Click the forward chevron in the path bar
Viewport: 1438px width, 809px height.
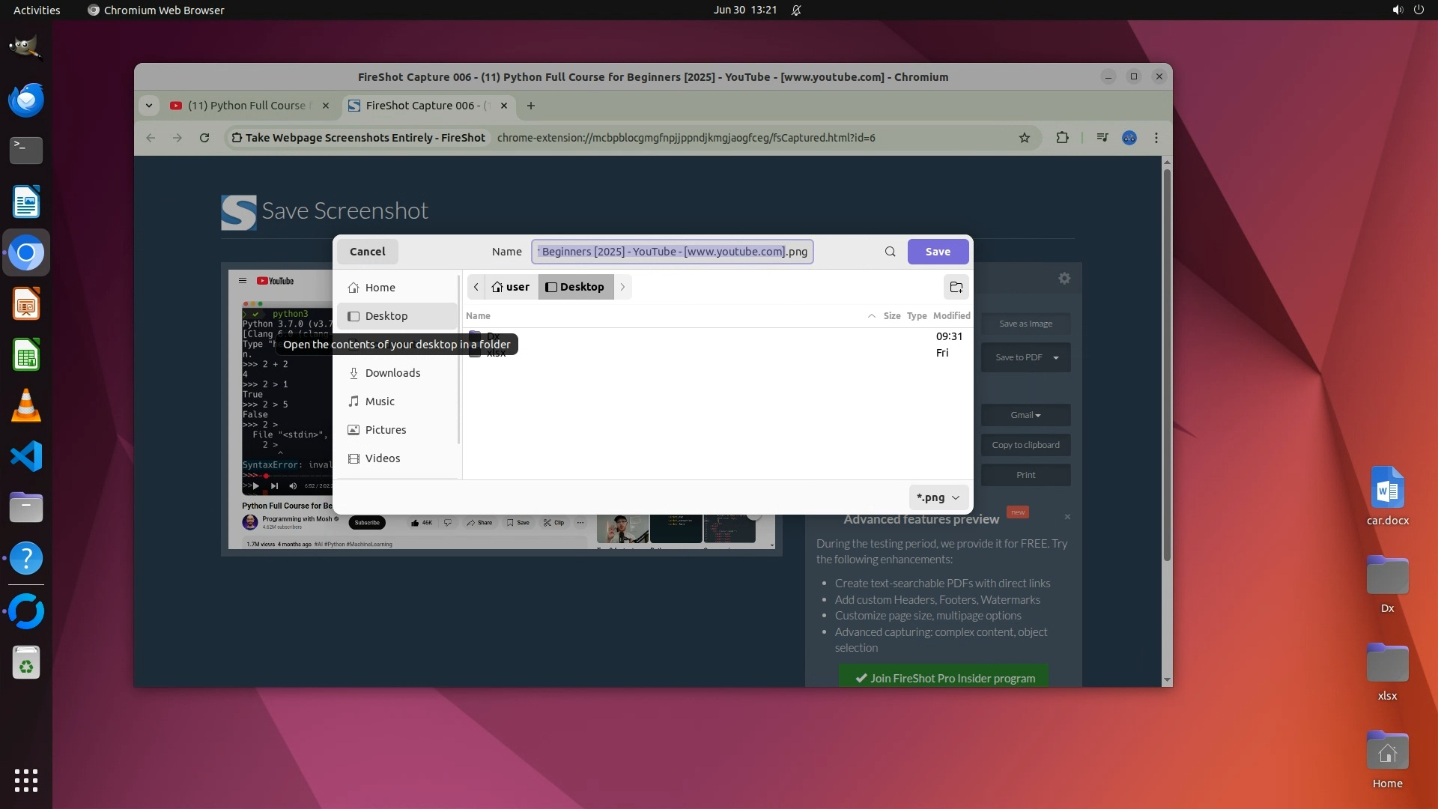[x=622, y=287]
